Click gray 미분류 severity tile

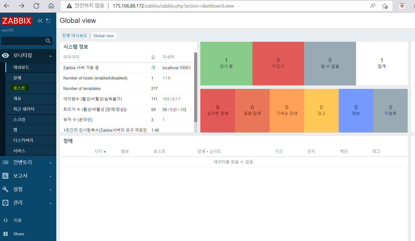tap(390, 111)
